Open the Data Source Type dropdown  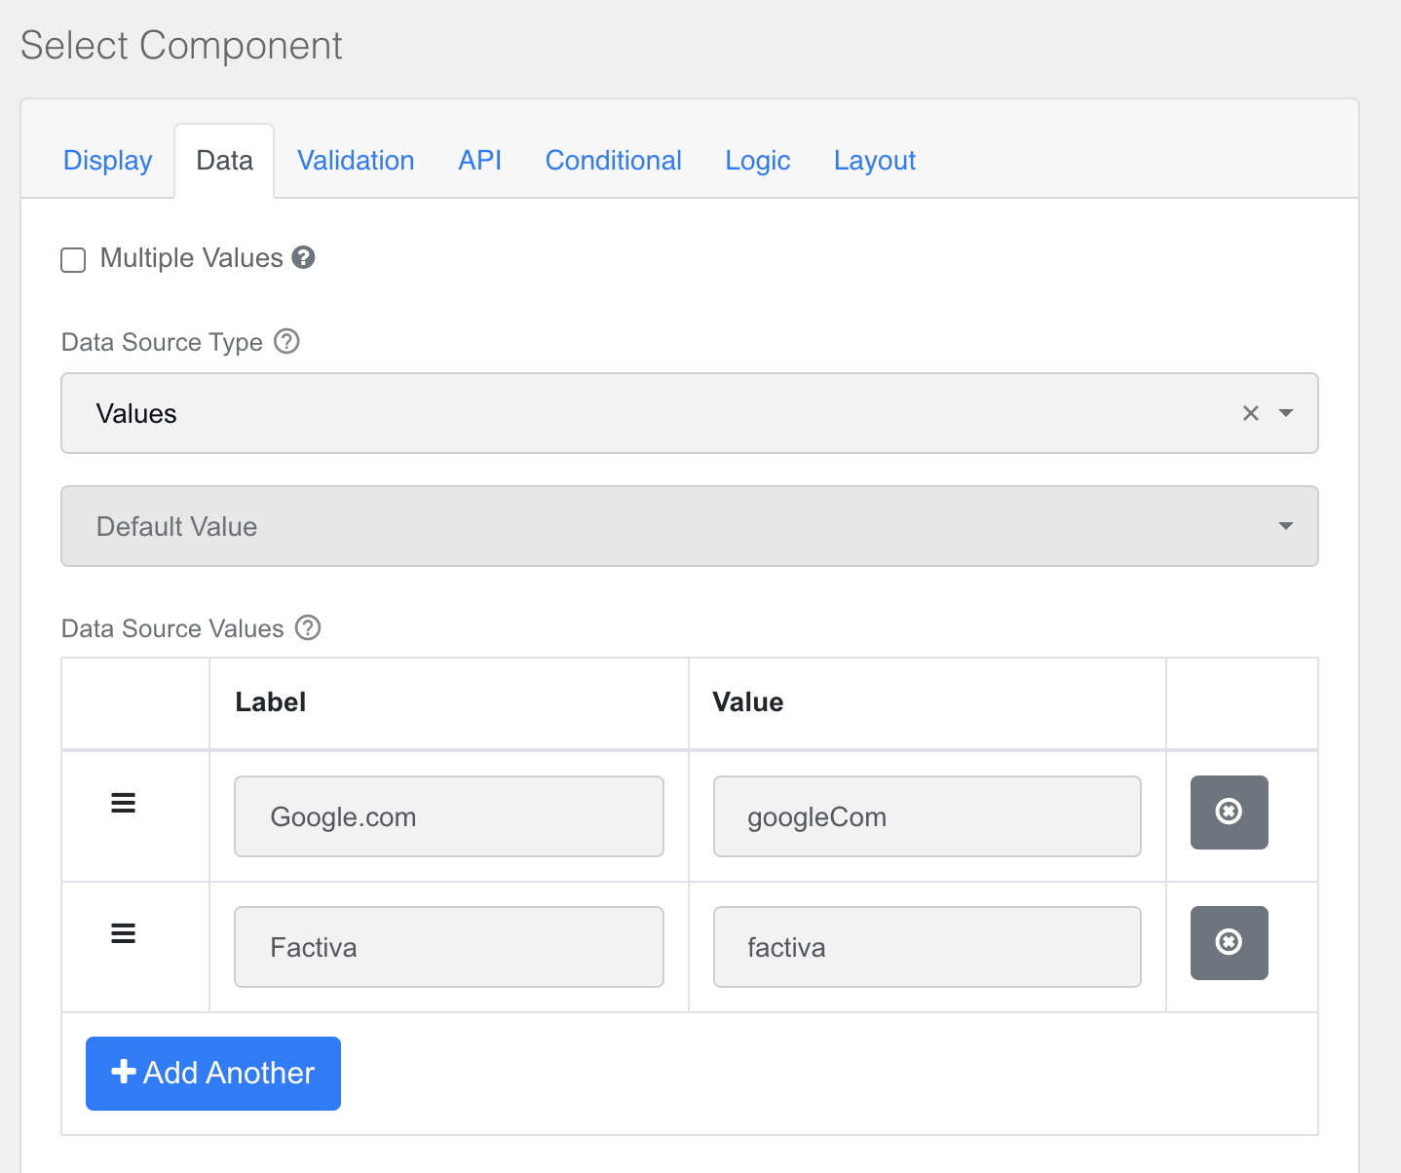[690, 413]
